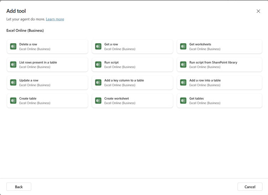Click the Excel icon beside Get a row
The height and width of the screenshot is (195, 268).
click(x=98, y=47)
